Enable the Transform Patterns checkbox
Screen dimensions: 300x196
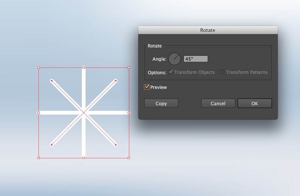pyautogui.click(x=222, y=72)
